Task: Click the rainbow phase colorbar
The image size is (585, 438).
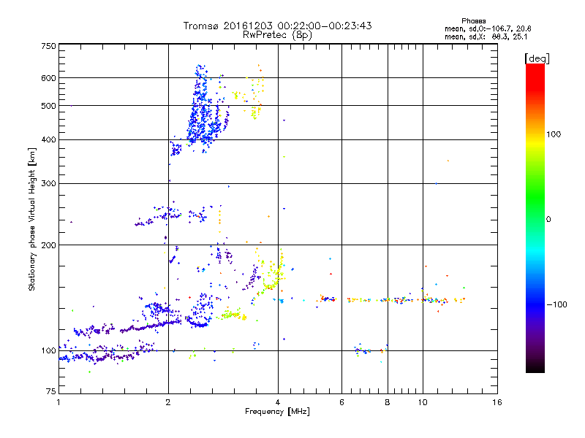Action: (x=535, y=218)
